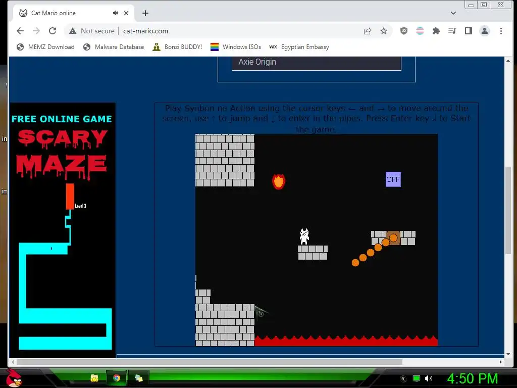Open the Extensions puzzle menu
This screenshot has height=388, width=517.
tap(436, 31)
